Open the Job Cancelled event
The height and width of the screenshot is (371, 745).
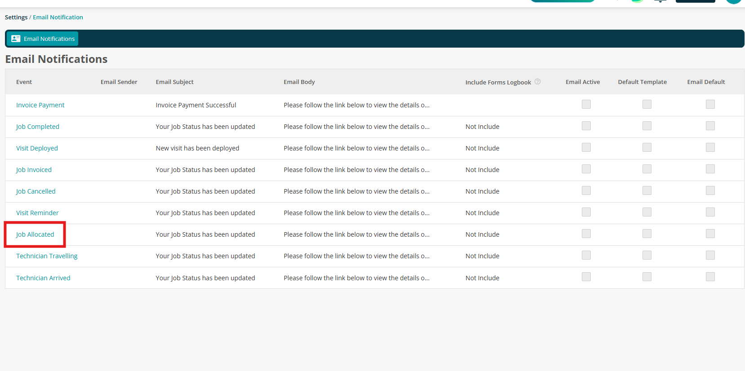click(36, 191)
